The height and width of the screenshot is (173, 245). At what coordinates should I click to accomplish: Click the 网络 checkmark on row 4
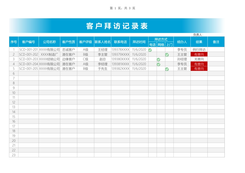coord(159,64)
